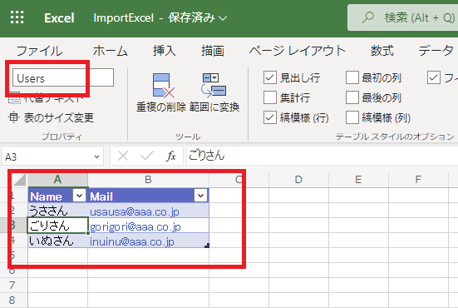The width and height of the screenshot is (458, 308).
Task: Open the Name column filter dropdown
Action: pos(79,196)
